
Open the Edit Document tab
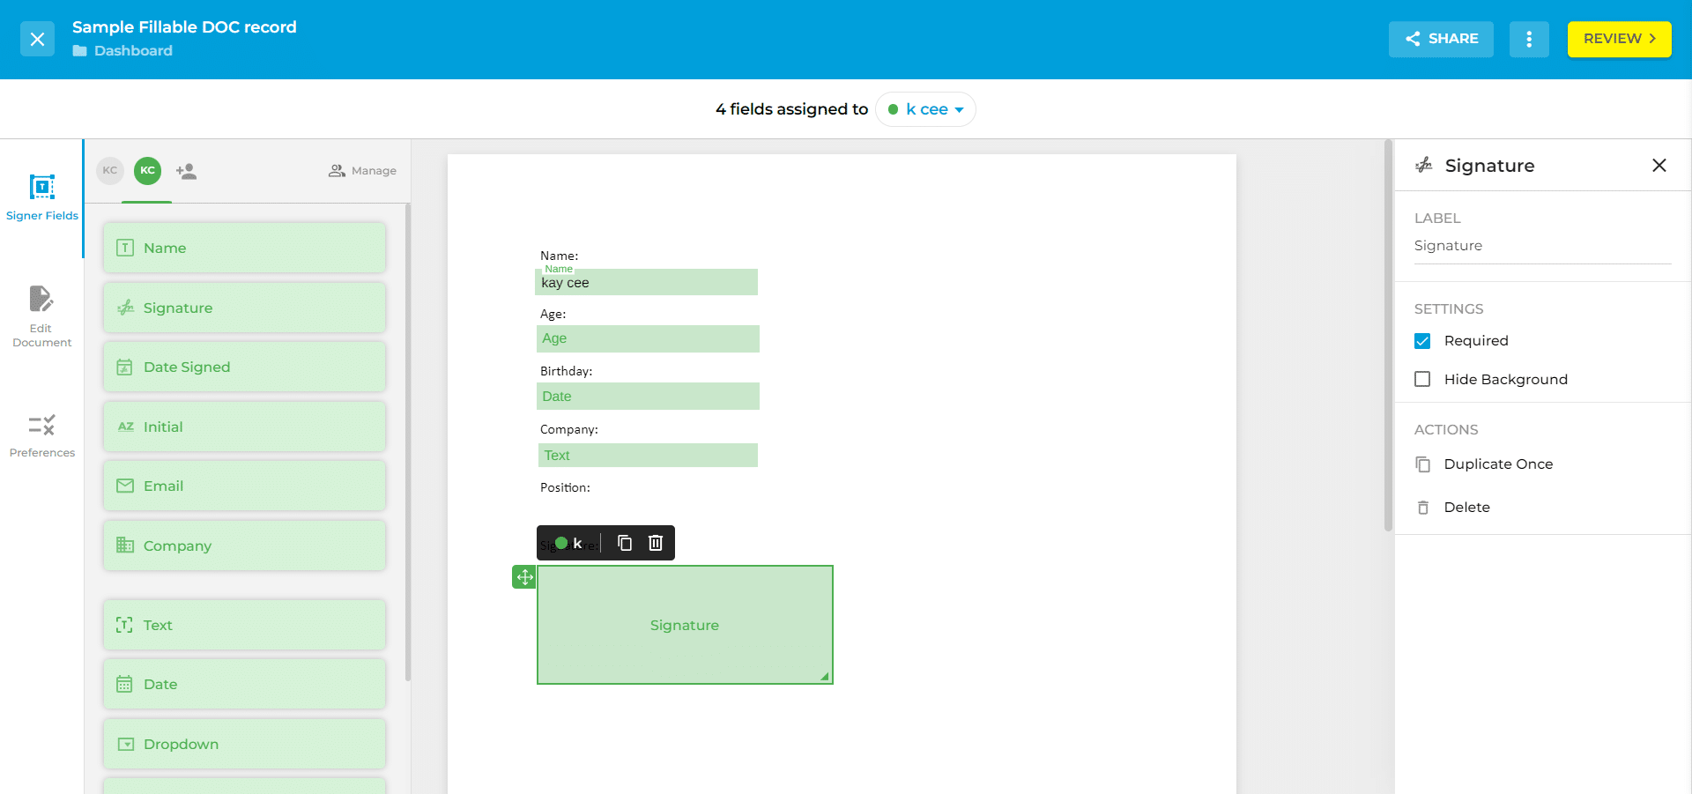pyautogui.click(x=41, y=317)
